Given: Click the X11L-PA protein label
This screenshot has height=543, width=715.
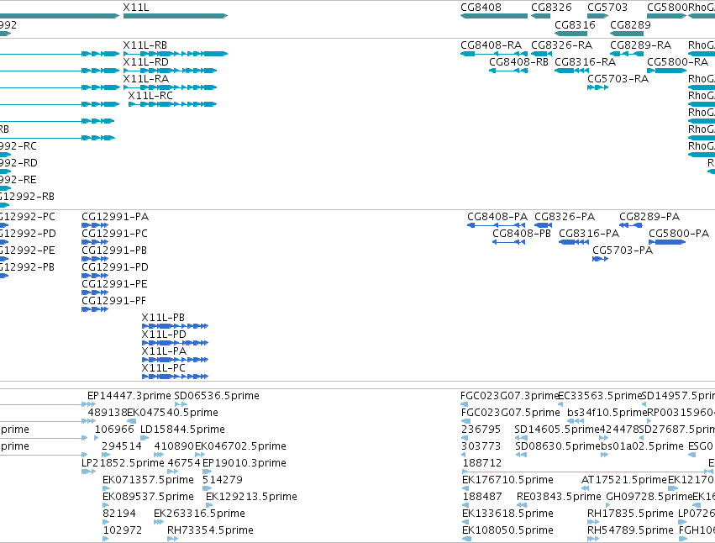Looking at the screenshot, I should click(164, 351).
